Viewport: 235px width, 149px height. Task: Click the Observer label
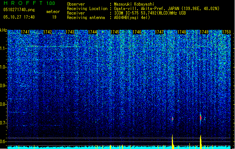pos(76,4)
